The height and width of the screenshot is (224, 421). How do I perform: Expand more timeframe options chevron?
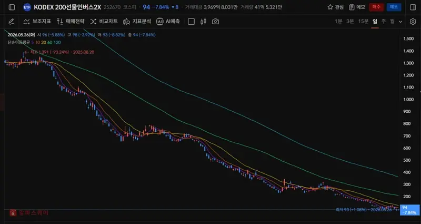click(x=400, y=22)
